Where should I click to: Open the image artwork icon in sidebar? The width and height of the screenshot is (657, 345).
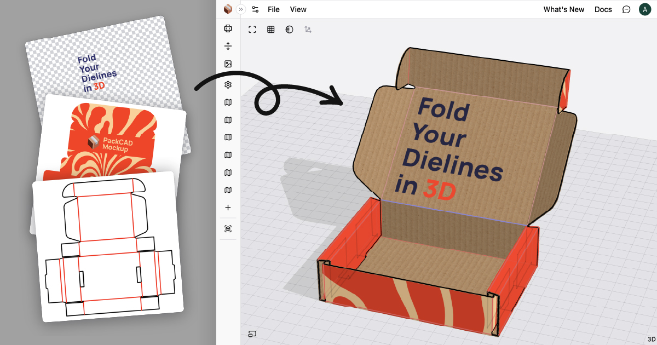pos(228,64)
